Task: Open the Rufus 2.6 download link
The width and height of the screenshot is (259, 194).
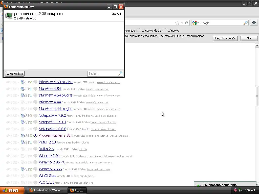Action: pyautogui.click(x=46, y=149)
